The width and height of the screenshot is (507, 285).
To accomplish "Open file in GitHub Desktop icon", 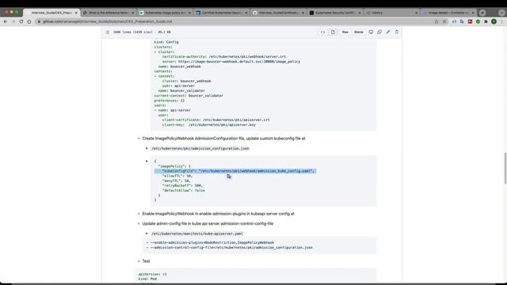I will [x=371, y=32].
